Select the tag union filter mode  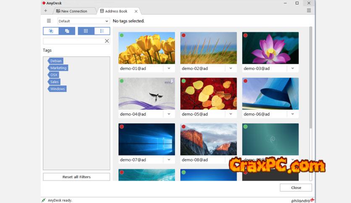pos(67,31)
